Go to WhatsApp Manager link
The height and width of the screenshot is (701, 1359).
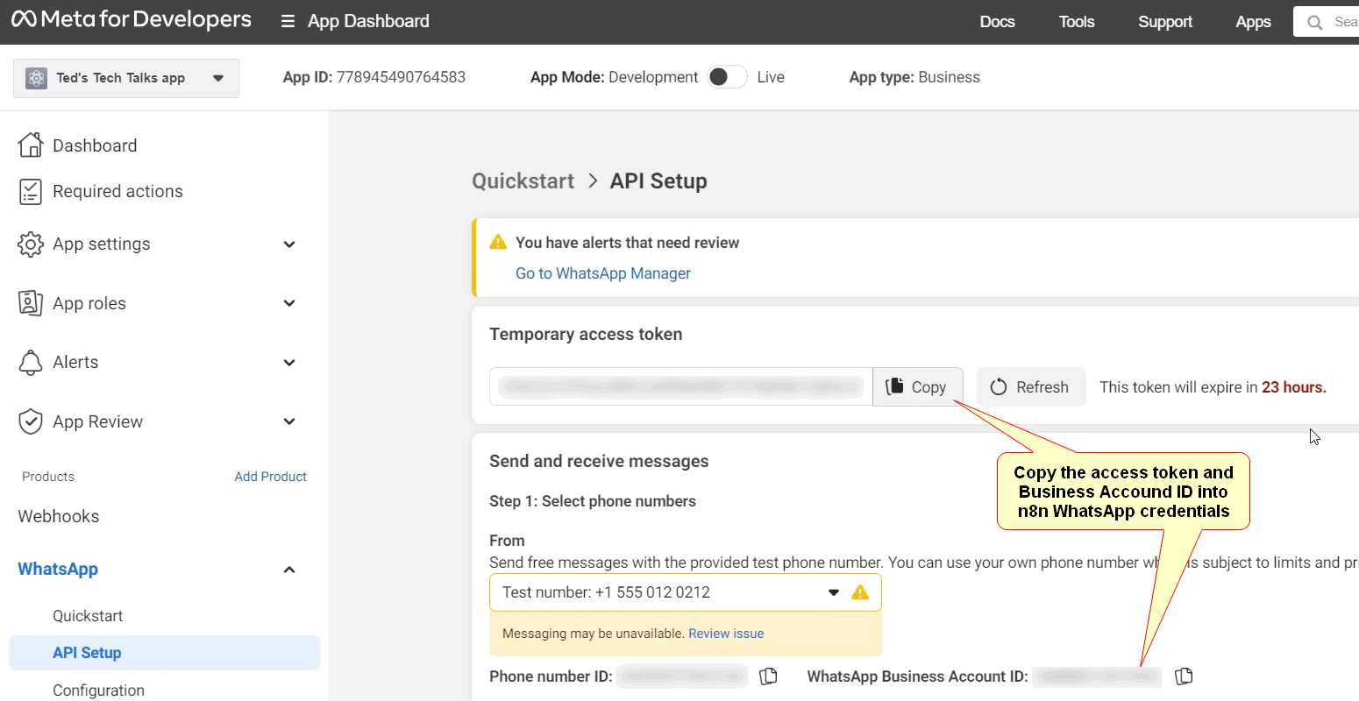pyautogui.click(x=603, y=273)
